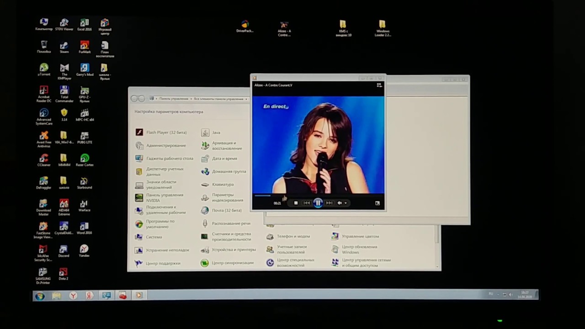This screenshot has height=329, width=585.
Task: Switch to Windows Media Player taskbar button
Action: click(139, 296)
